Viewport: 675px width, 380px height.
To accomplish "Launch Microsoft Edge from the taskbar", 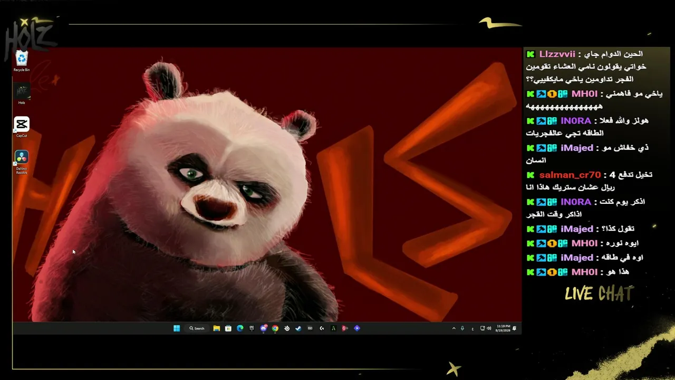I will (x=240, y=328).
